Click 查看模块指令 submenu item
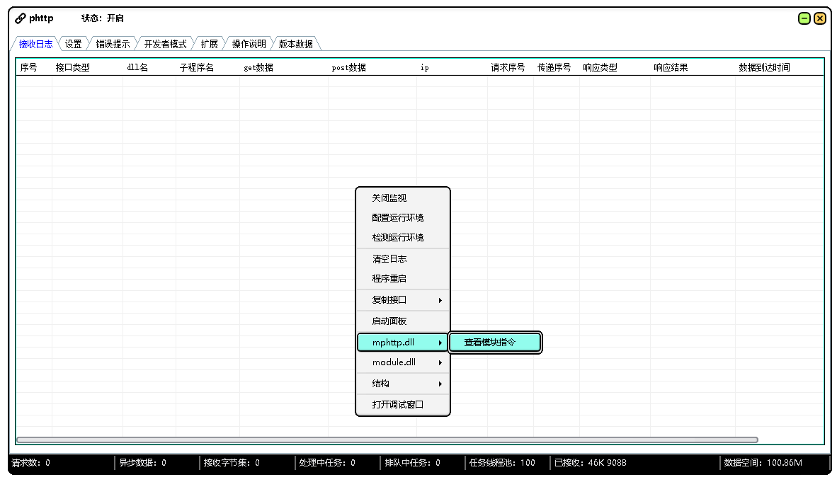 tap(495, 342)
